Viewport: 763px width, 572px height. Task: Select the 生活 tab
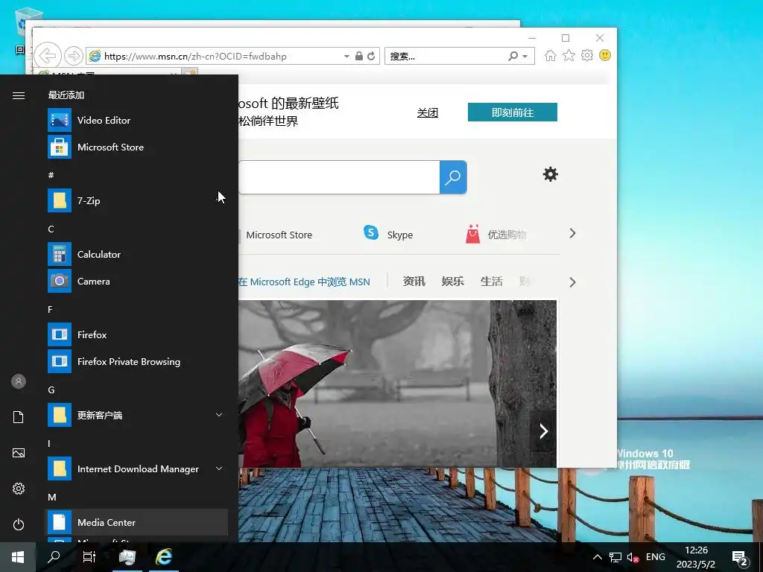click(492, 281)
